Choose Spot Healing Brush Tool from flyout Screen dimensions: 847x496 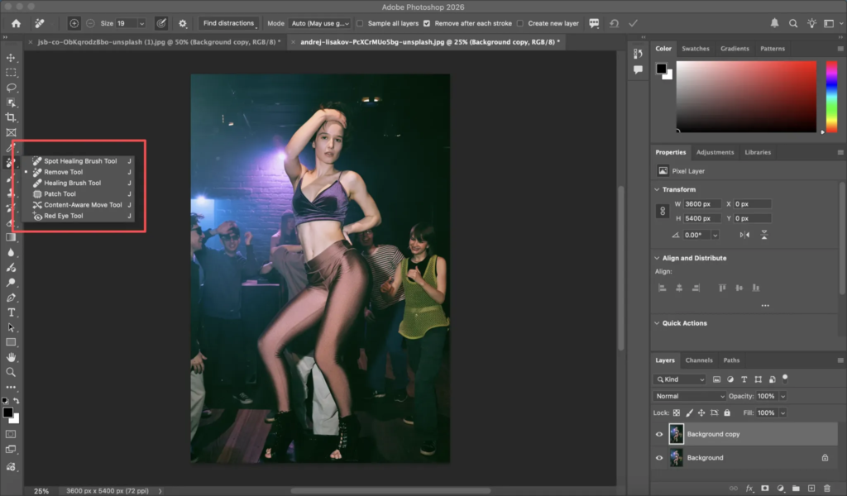(x=80, y=161)
